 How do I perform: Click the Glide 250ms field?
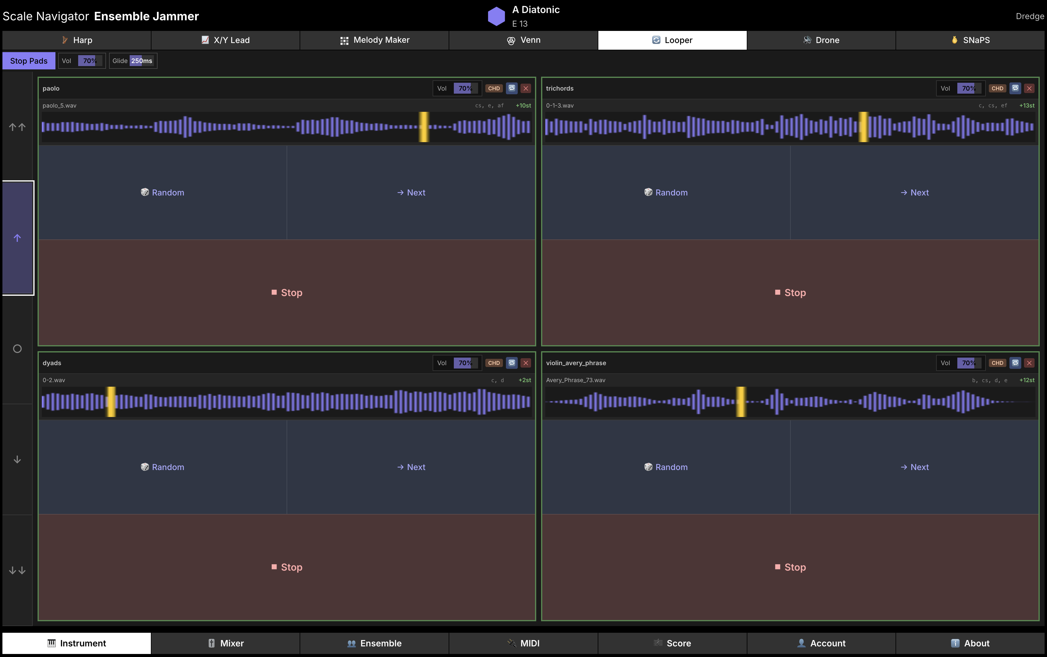click(141, 61)
